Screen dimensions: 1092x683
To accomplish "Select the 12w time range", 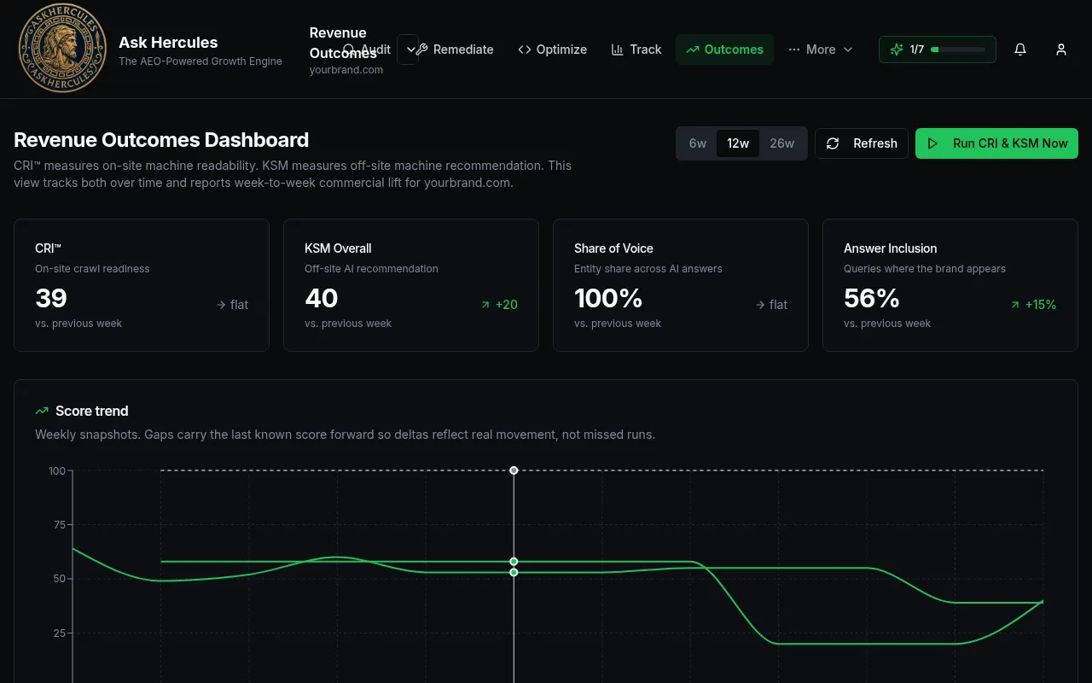I will 738,143.
